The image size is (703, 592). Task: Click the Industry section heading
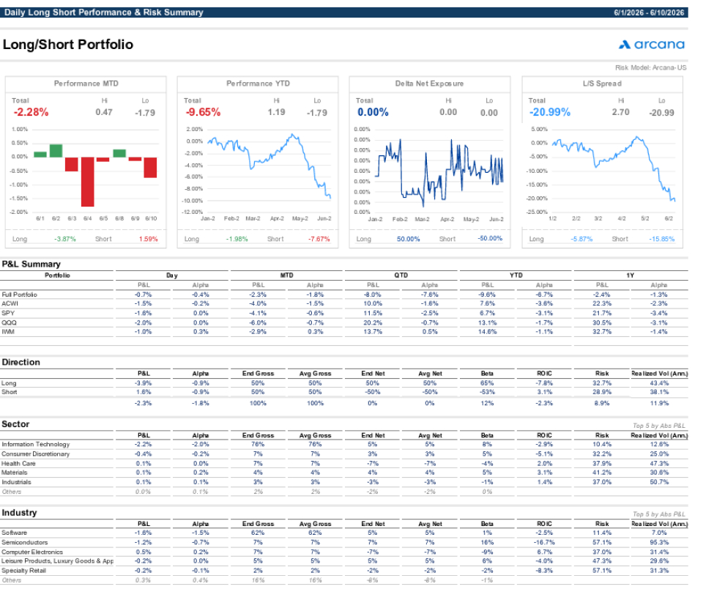tap(19, 513)
